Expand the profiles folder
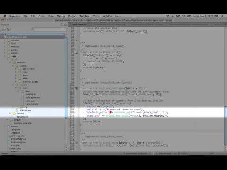227x170 pixels. click(x=4, y=50)
